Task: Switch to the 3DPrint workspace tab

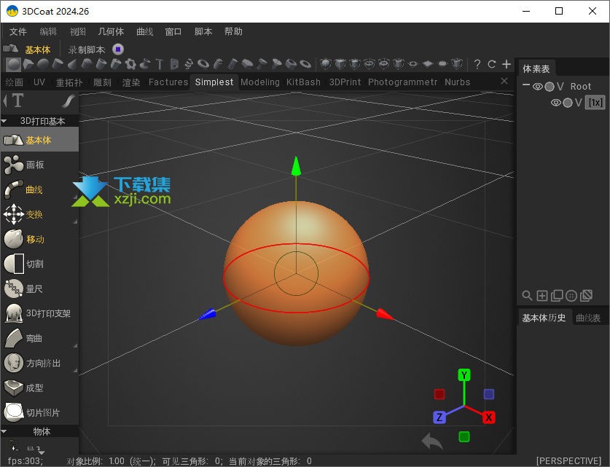Action: (345, 82)
